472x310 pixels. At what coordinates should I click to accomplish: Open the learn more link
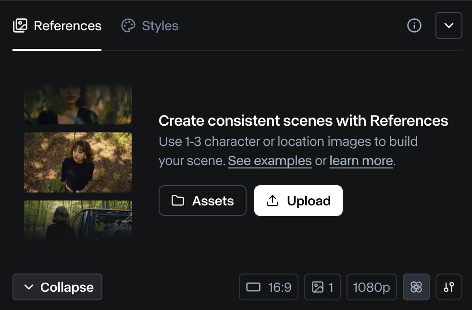coord(361,161)
